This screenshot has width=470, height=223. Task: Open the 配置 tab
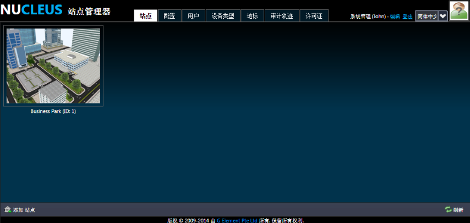pyautogui.click(x=169, y=16)
